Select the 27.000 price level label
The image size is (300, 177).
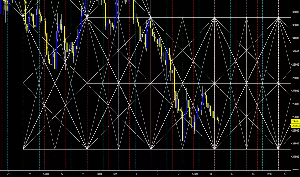click(x=295, y=91)
